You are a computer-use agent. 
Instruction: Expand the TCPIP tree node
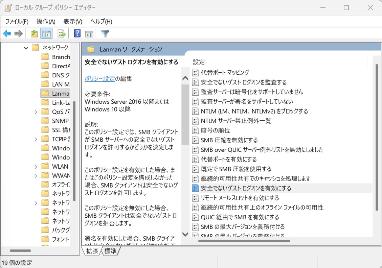36,139
